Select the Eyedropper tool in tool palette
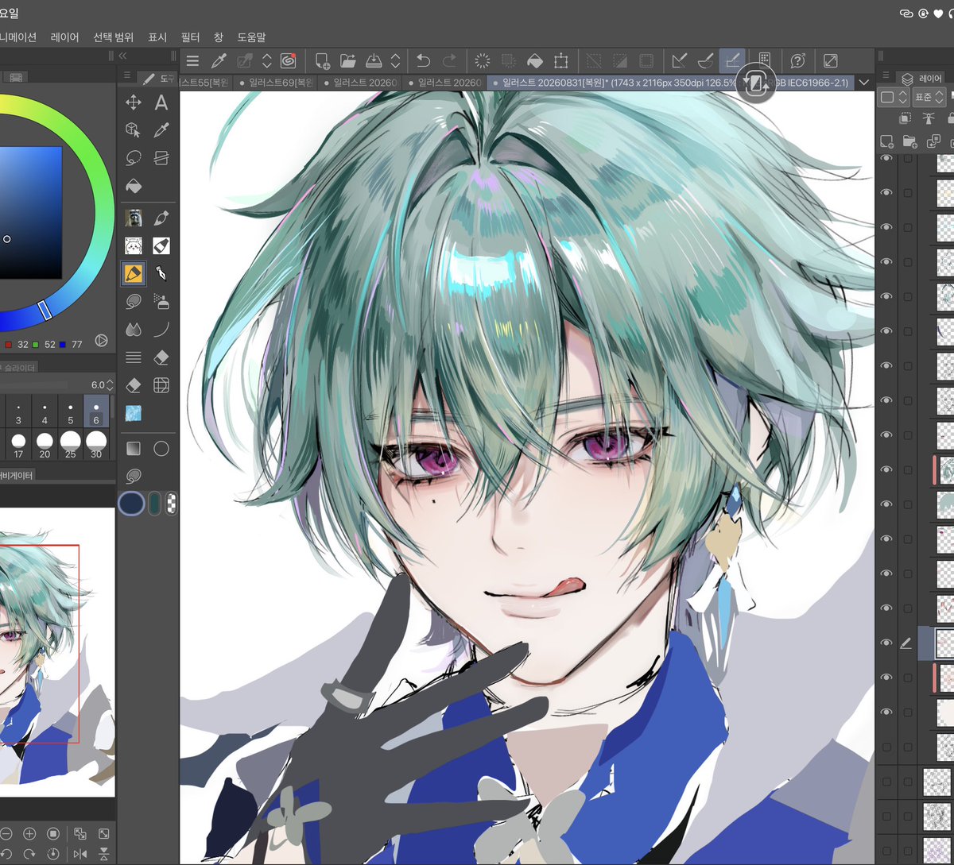 [x=161, y=130]
